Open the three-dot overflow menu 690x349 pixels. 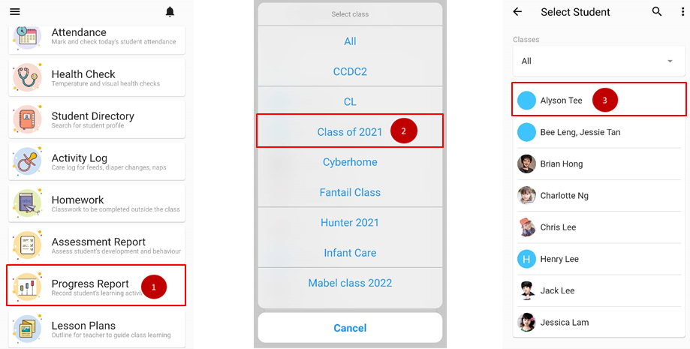coord(682,12)
